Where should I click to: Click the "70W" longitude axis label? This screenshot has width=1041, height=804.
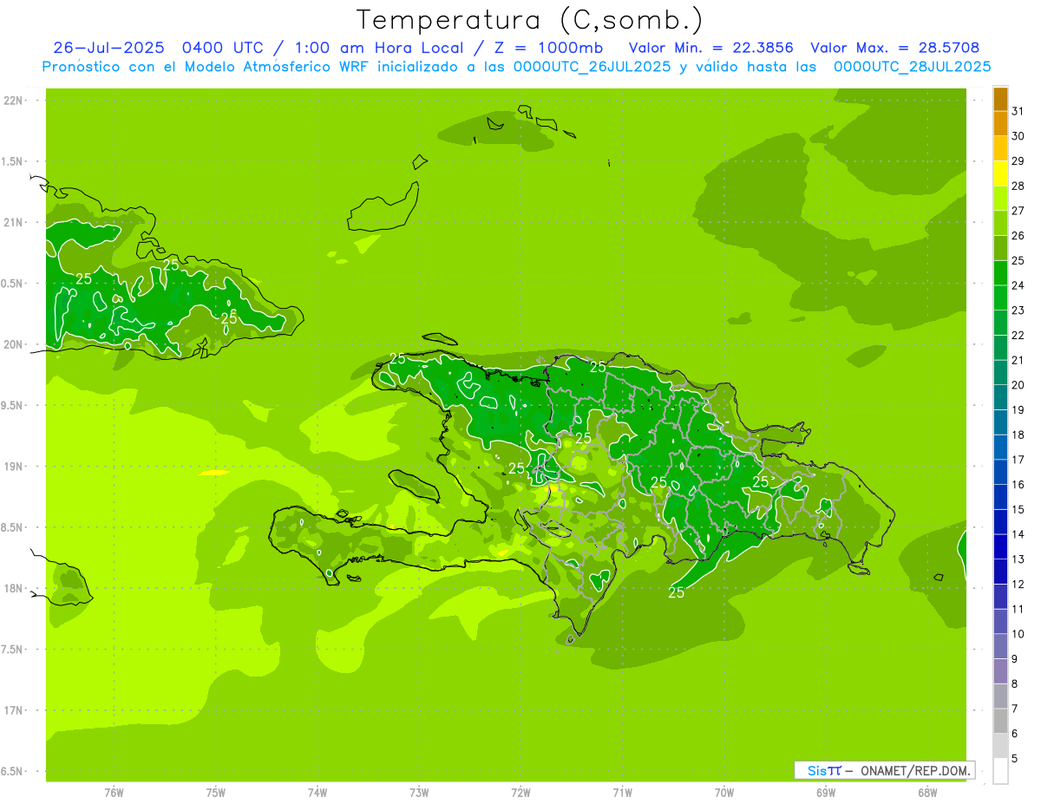click(x=724, y=793)
